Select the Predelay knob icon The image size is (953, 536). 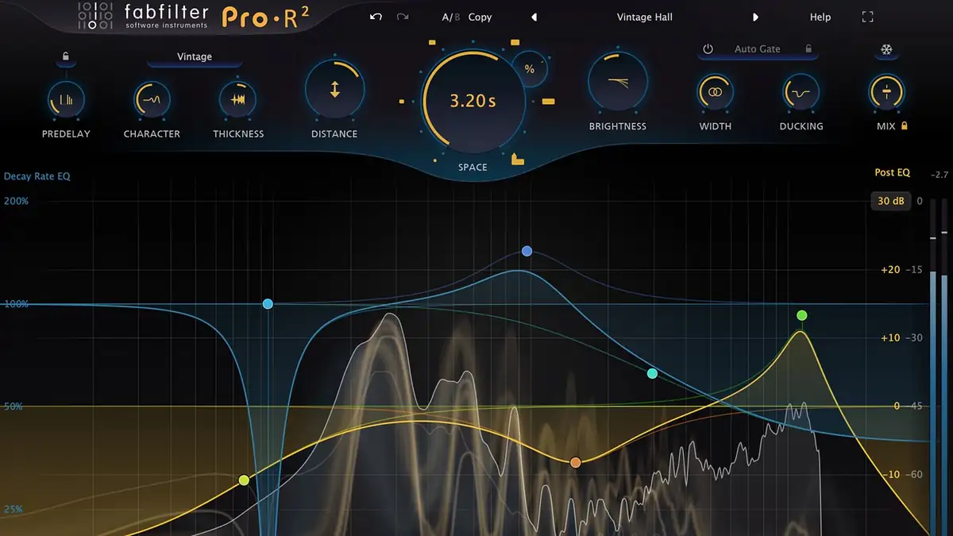[66, 98]
